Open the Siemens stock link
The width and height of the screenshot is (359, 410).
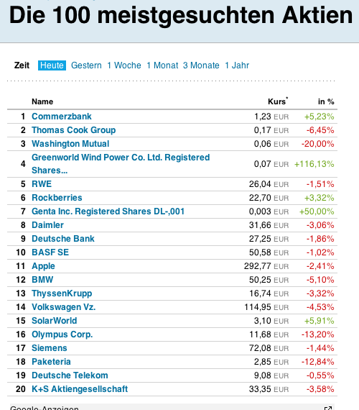tap(50, 348)
